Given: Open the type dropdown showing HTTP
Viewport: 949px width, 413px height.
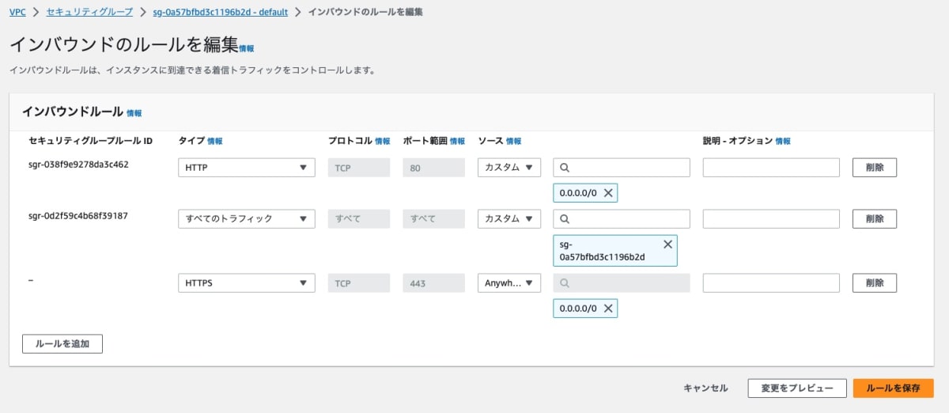Looking at the screenshot, I should click(247, 168).
